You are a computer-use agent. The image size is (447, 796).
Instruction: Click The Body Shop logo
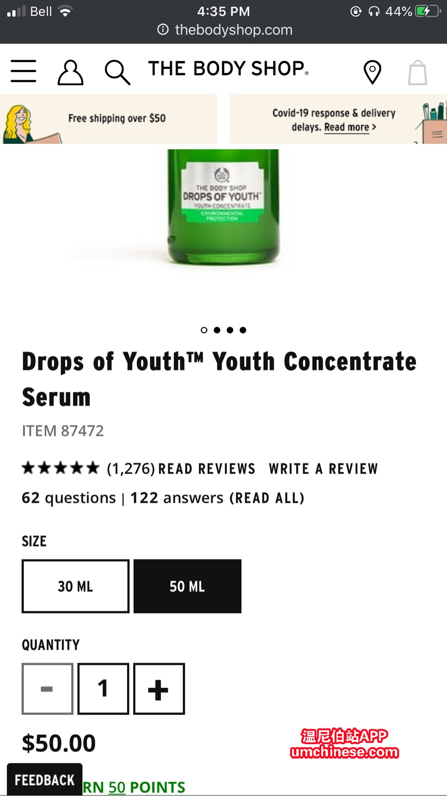tap(229, 69)
